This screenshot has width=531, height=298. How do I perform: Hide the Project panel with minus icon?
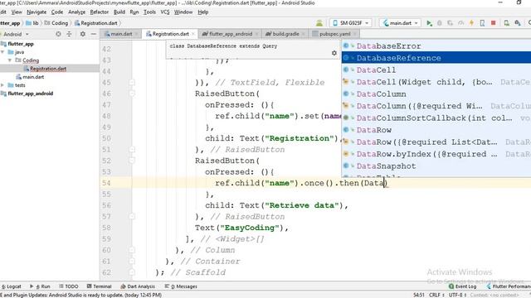pyautogui.click(x=94, y=34)
